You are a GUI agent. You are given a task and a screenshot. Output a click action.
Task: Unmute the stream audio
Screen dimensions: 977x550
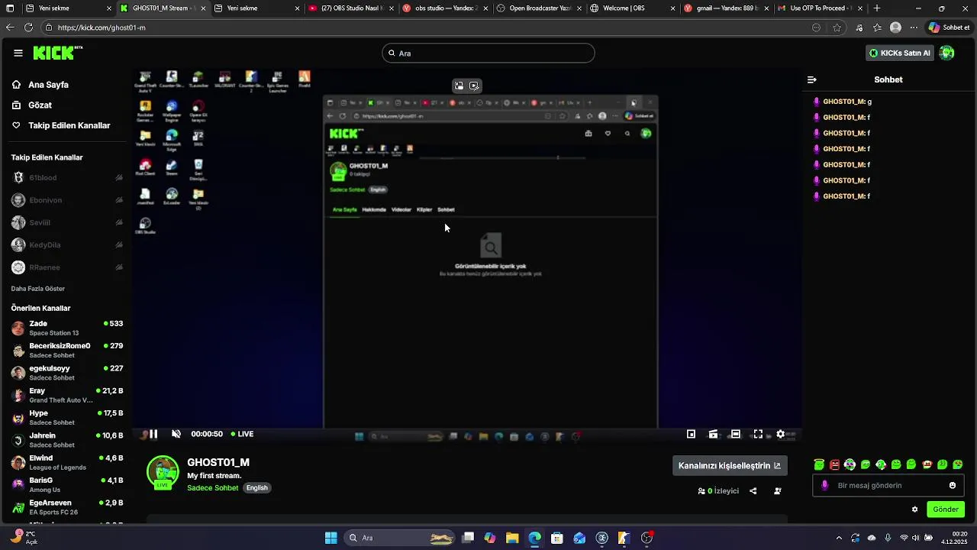tap(176, 434)
